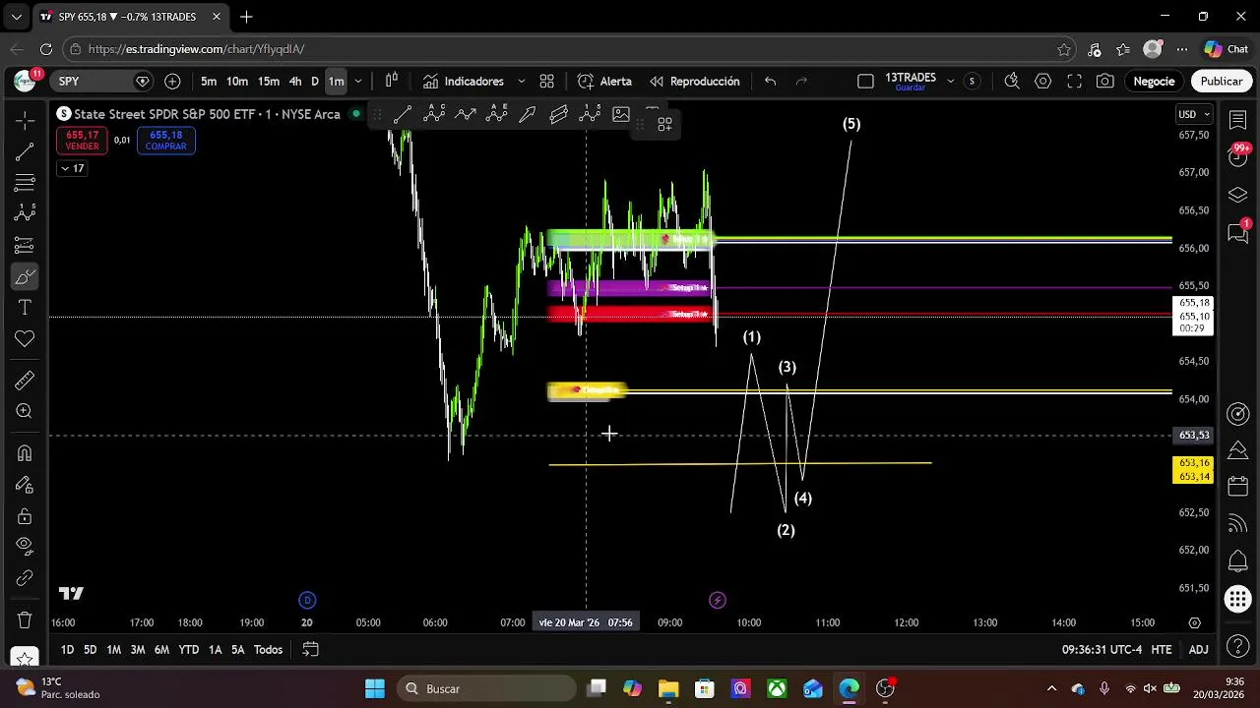1260x708 pixels.
Task: Set date range to 1D
Action: [67, 650]
